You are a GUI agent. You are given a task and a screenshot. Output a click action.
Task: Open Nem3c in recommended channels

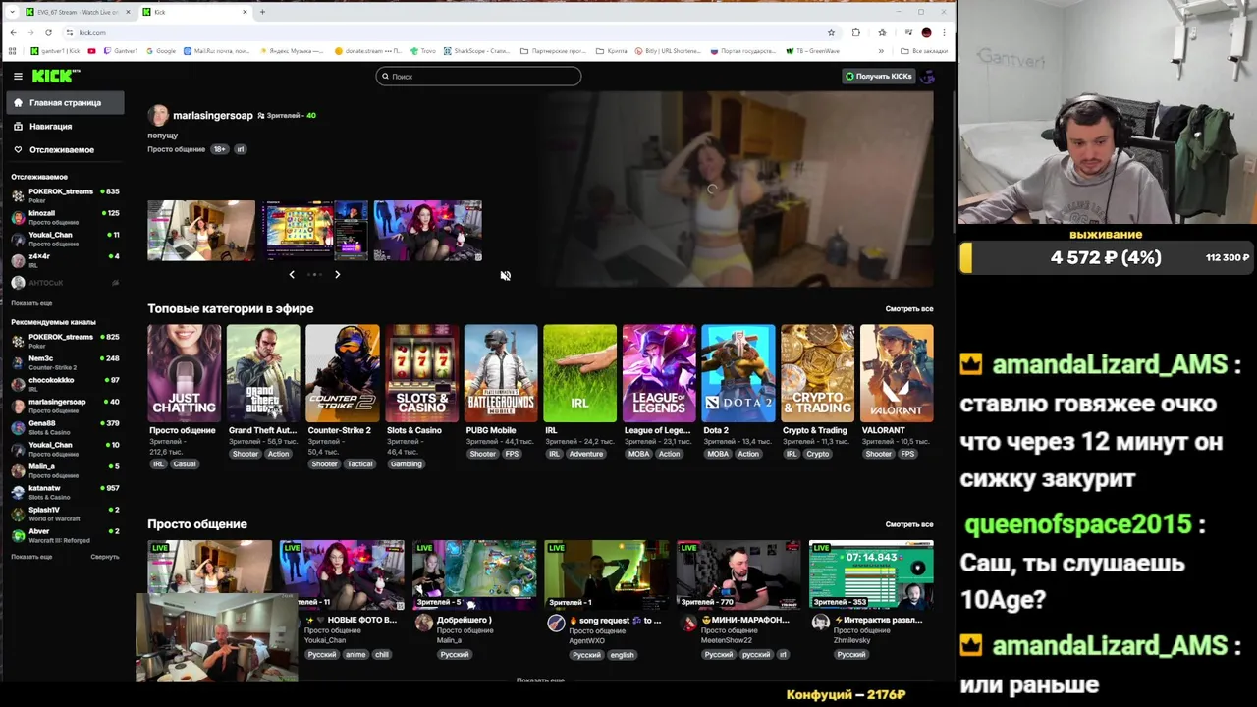point(65,362)
